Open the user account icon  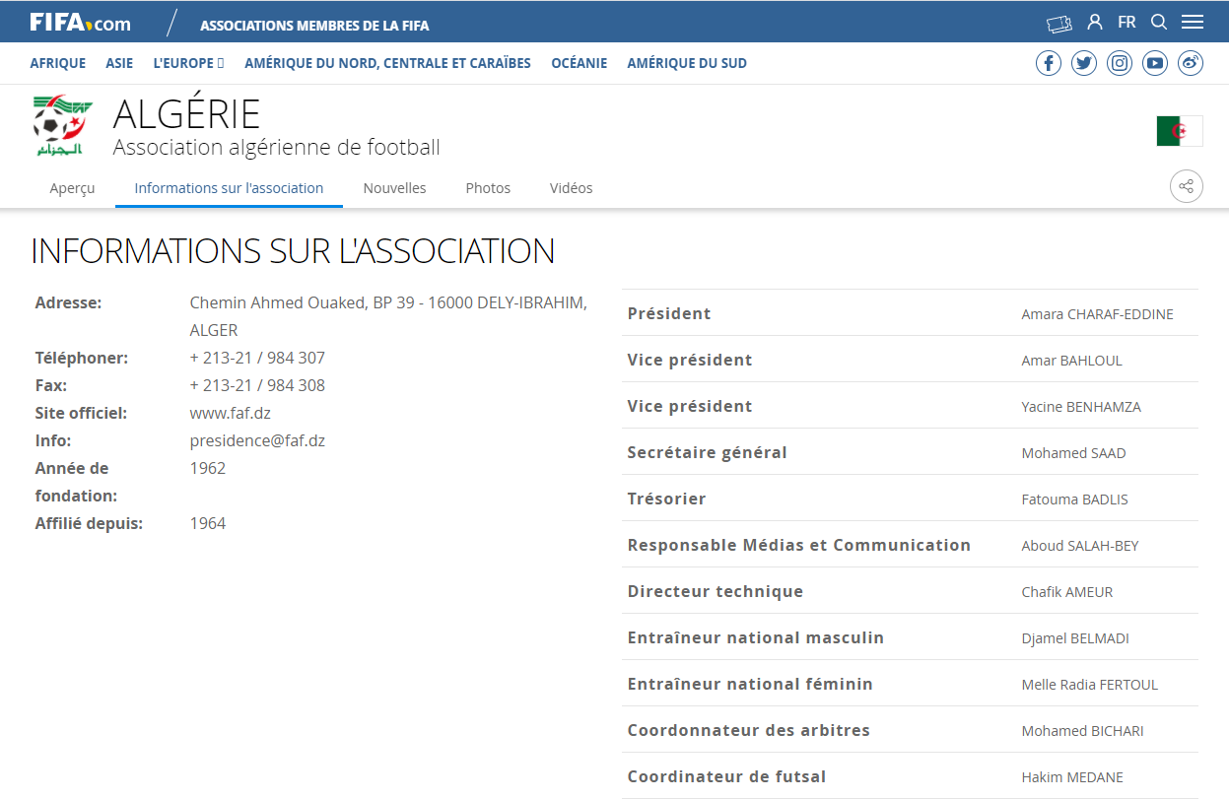click(1095, 22)
